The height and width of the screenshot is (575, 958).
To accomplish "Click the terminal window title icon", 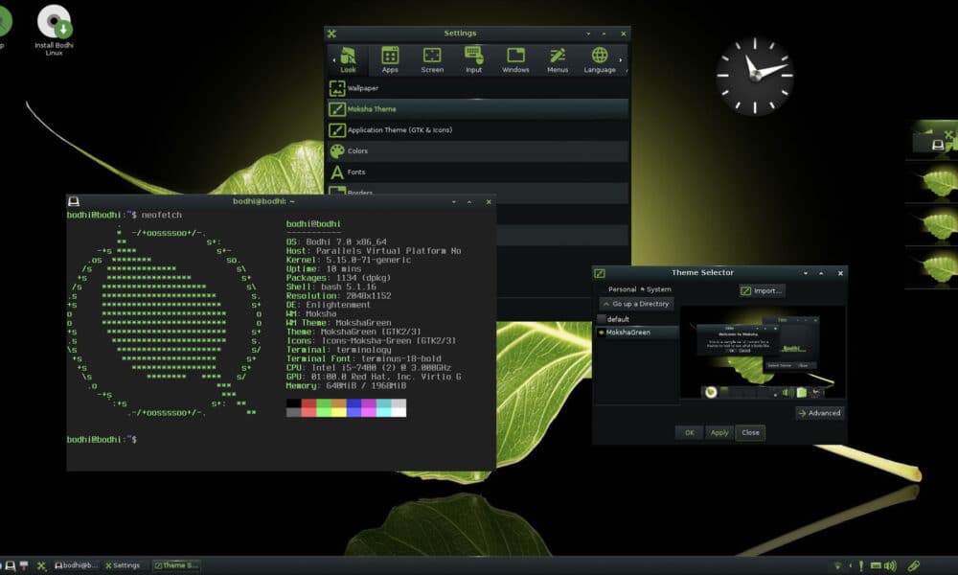I will [74, 201].
